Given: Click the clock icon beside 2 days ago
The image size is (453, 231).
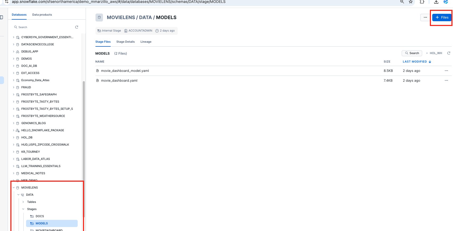Looking at the screenshot, I should [157, 31].
